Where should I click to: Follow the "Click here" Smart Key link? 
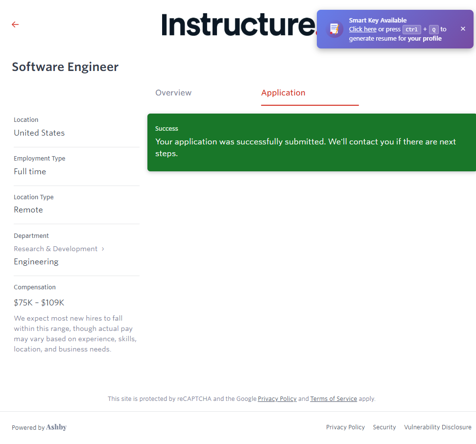coord(362,29)
